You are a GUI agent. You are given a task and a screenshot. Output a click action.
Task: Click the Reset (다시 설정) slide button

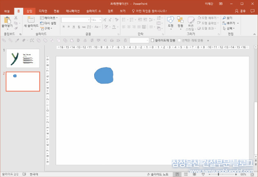click(48, 23)
